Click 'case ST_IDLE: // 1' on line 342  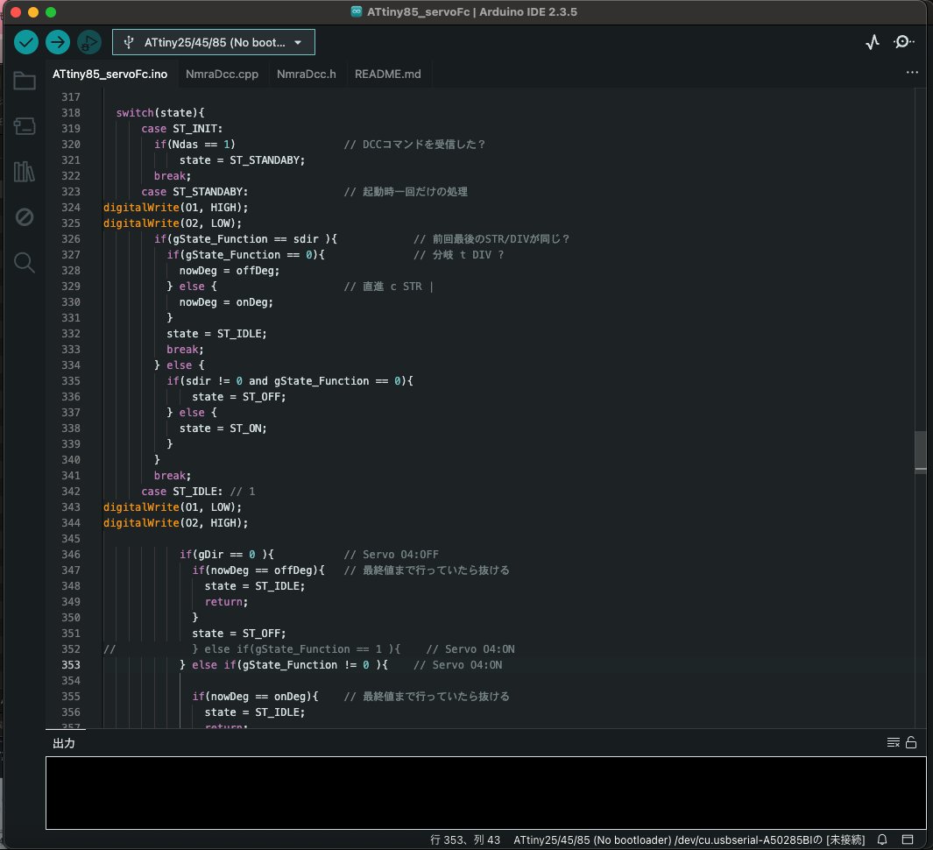coord(198,491)
